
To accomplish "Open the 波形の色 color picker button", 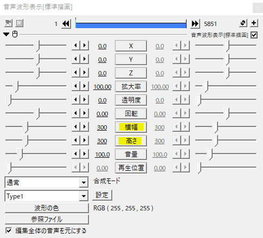I will coord(47,208).
